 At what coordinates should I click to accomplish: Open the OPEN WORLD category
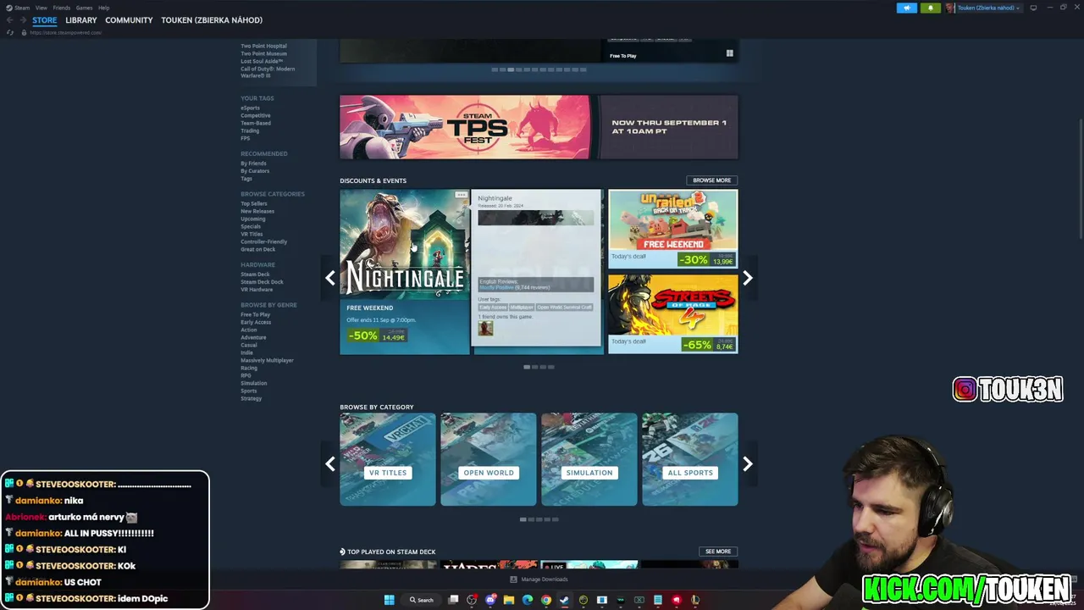click(x=489, y=459)
